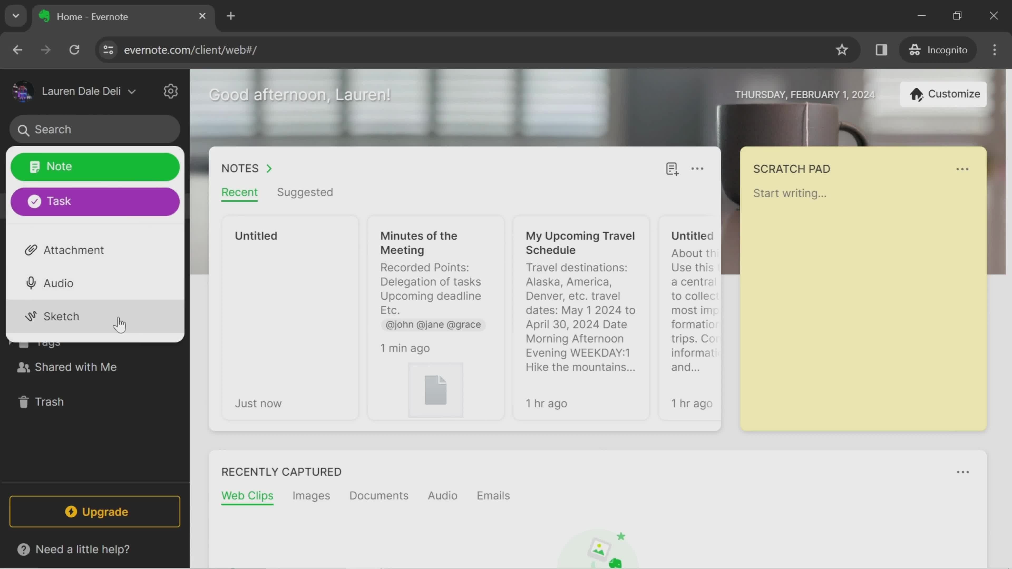Select the Audio recording icon
The width and height of the screenshot is (1012, 569).
point(31,283)
